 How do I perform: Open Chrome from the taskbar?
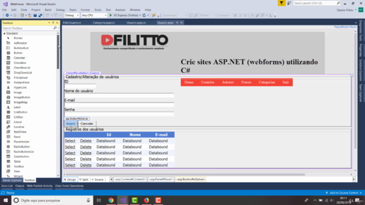[x=111, y=200]
